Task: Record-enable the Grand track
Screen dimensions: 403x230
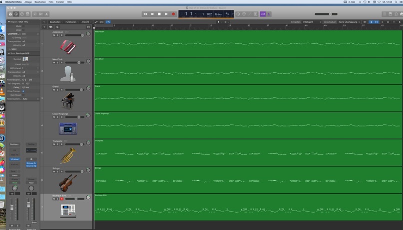Action: [x=61, y=90]
